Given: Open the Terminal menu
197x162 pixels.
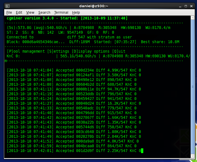Looking at the screenshot, I should pos(61,13).
